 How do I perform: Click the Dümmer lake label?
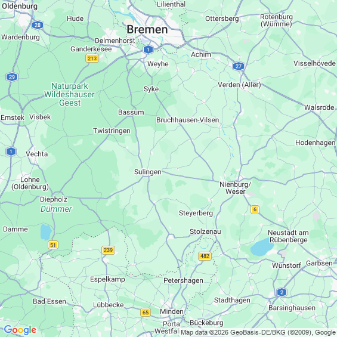[x=56, y=209]
